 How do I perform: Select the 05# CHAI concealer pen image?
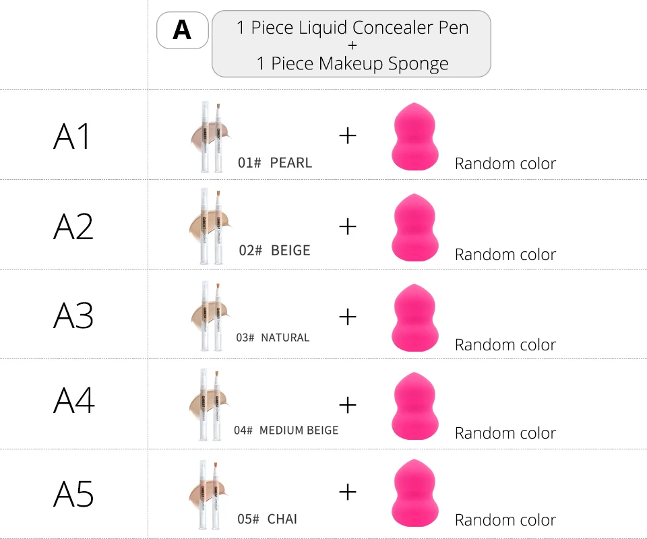pyautogui.click(x=208, y=495)
